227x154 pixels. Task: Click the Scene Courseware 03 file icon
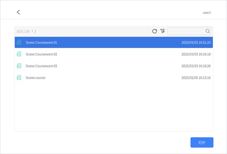point(19,66)
